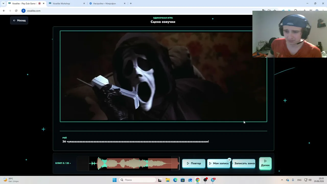Open network settings from the tray

click(306, 180)
